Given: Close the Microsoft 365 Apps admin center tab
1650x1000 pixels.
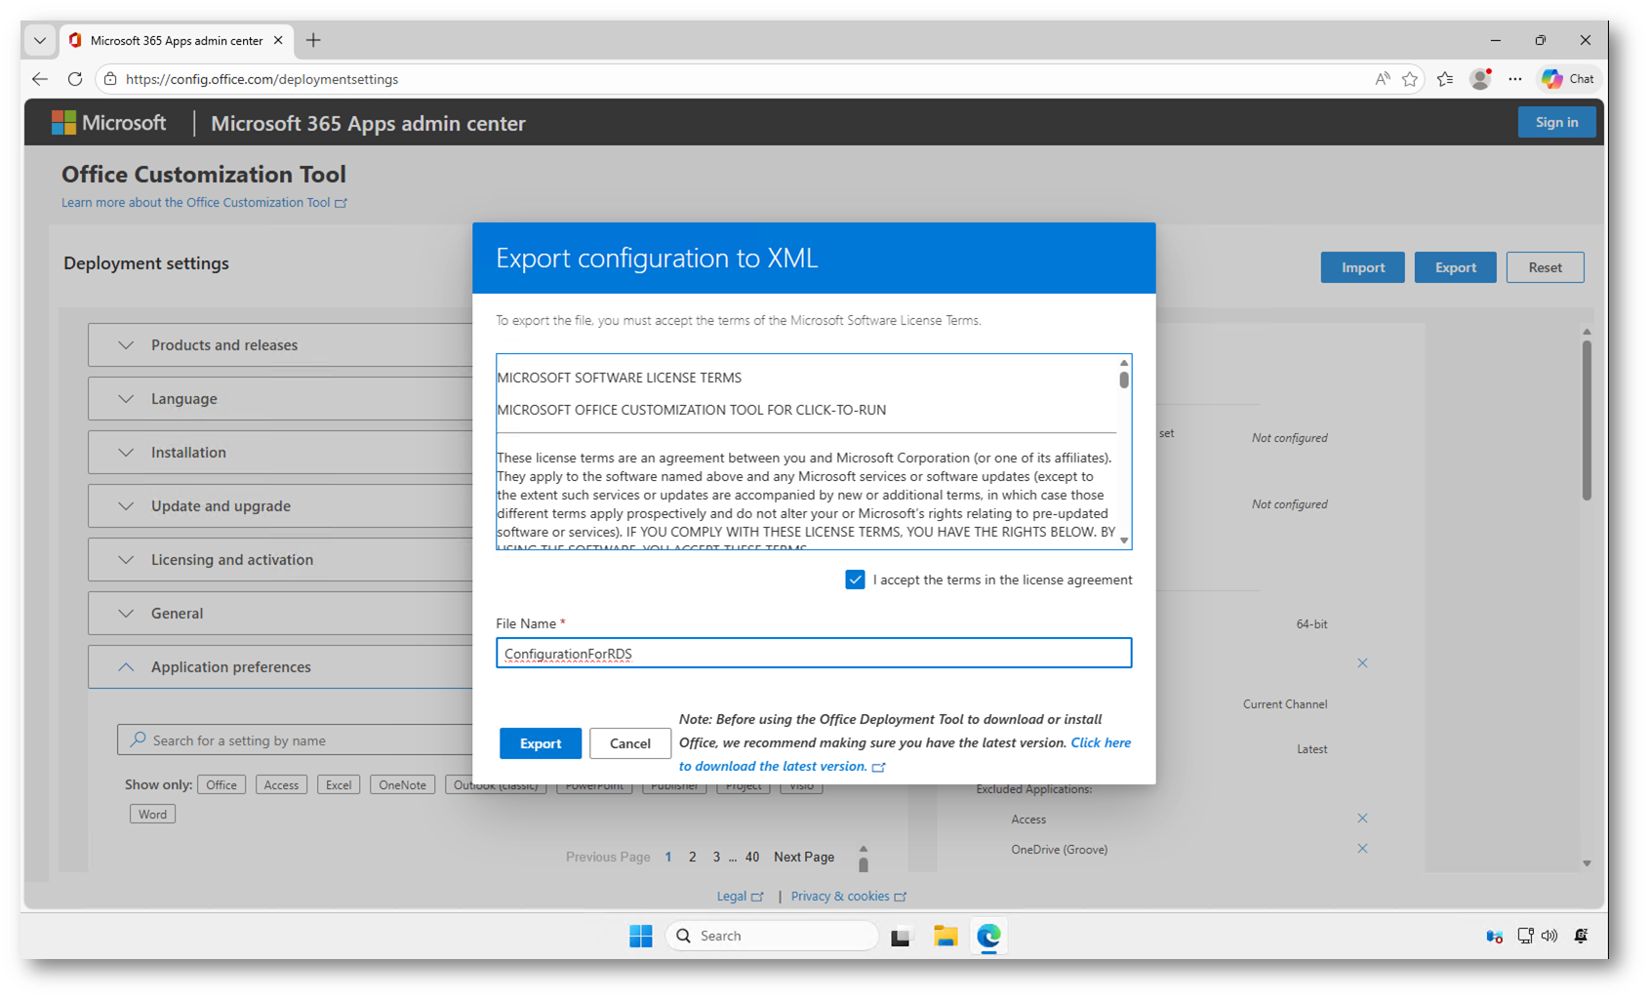Looking at the screenshot, I should (x=278, y=40).
